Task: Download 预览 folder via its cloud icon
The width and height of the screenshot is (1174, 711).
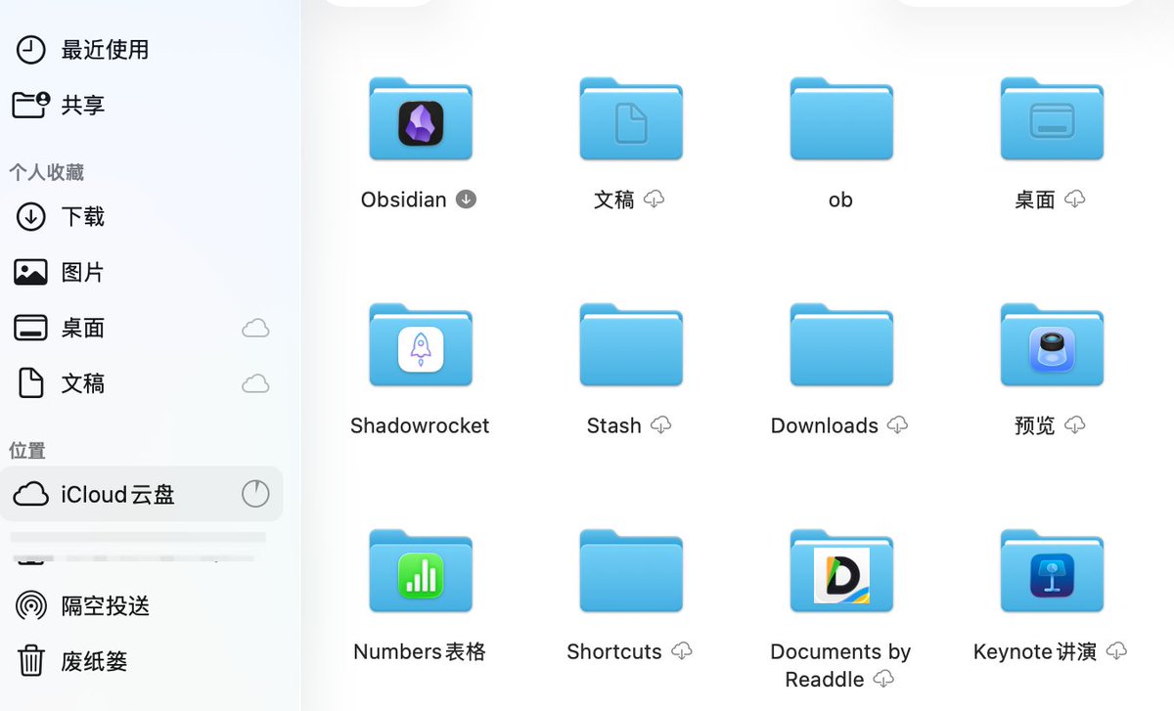Action: [x=1075, y=425]
